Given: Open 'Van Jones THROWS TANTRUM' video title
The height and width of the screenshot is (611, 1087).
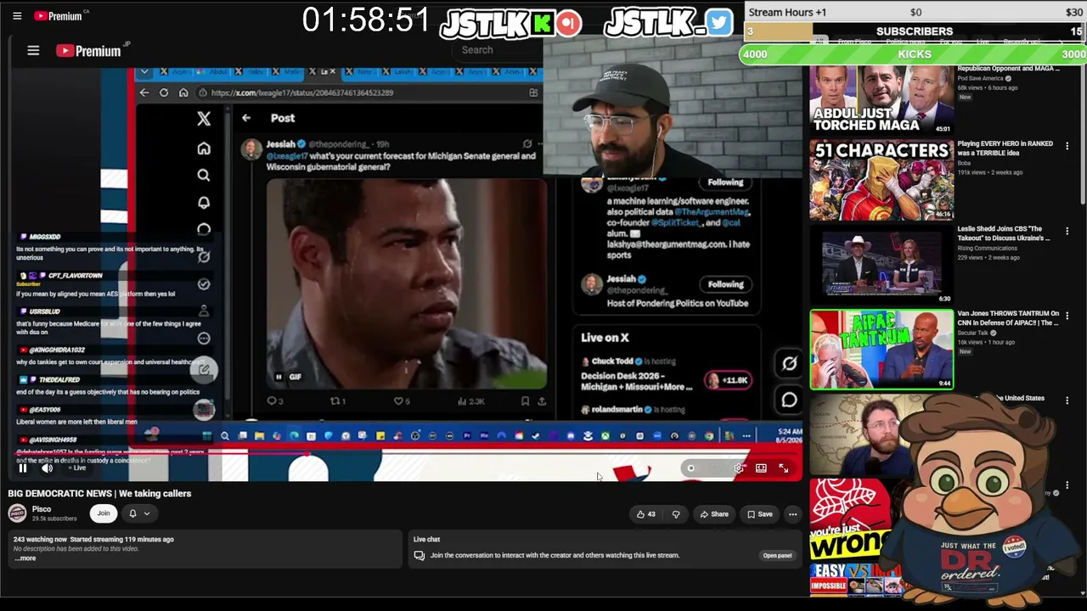Looking at the screenshot, I should tap(1008, 318).
